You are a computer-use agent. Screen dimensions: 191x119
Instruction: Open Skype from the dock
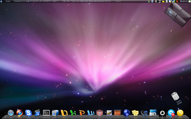(29, 113)
